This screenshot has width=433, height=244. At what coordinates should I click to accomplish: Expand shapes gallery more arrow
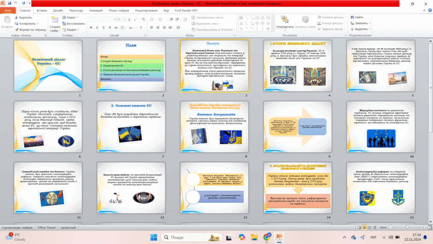pos(273,29)
